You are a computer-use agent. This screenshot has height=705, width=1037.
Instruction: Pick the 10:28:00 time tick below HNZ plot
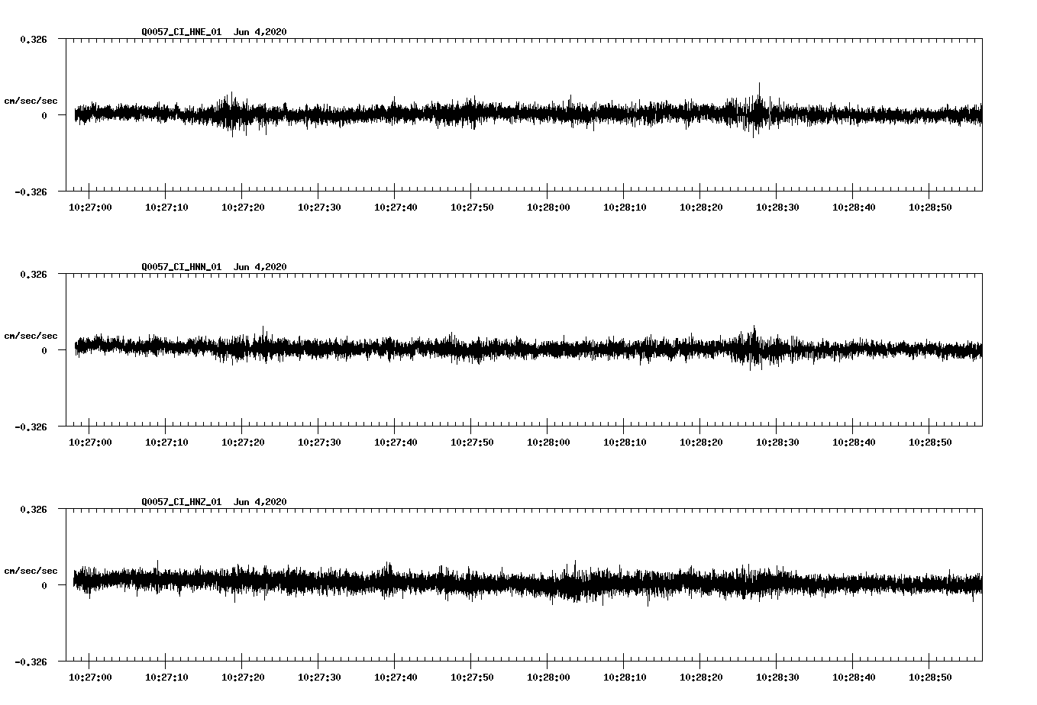[548, 677]
